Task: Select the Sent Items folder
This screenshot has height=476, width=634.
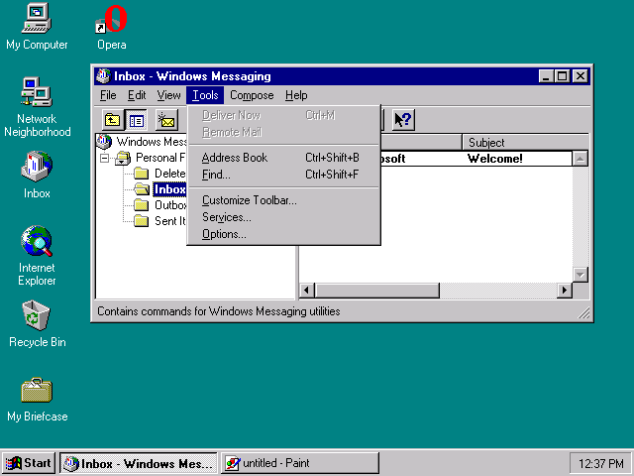Action: click(160, 221)
